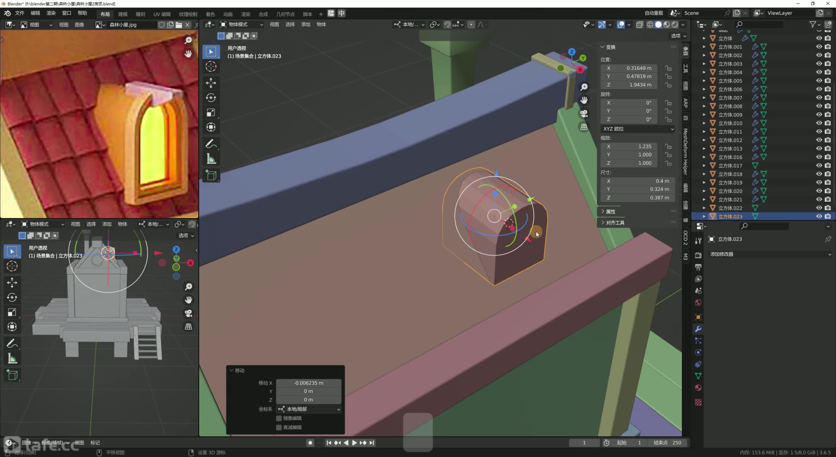The image size is (836, 457).
Task: Toggle visibility of 立方体.010
Action: tap(819, 123)
